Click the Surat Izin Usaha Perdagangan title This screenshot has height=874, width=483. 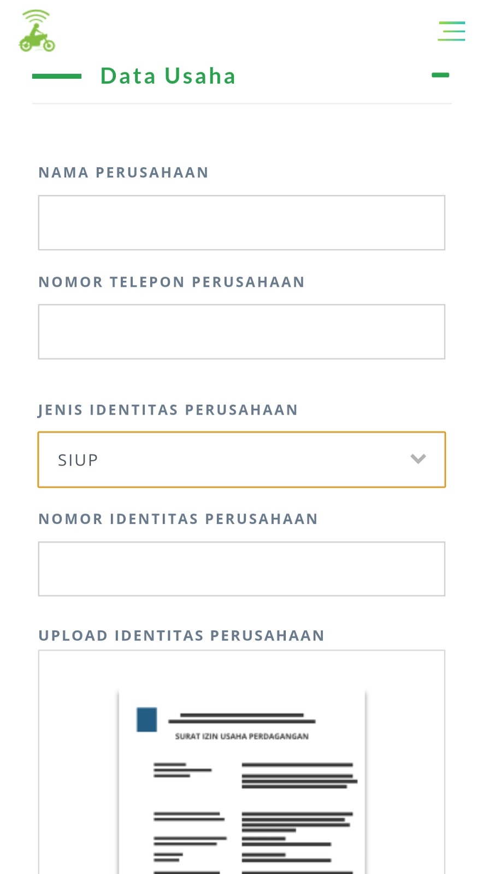(x=241, y=736)
